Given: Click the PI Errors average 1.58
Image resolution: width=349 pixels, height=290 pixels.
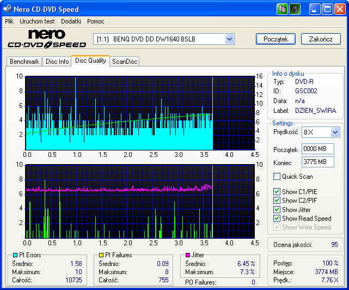Looking at the screenshot, I should click(76, 264).
